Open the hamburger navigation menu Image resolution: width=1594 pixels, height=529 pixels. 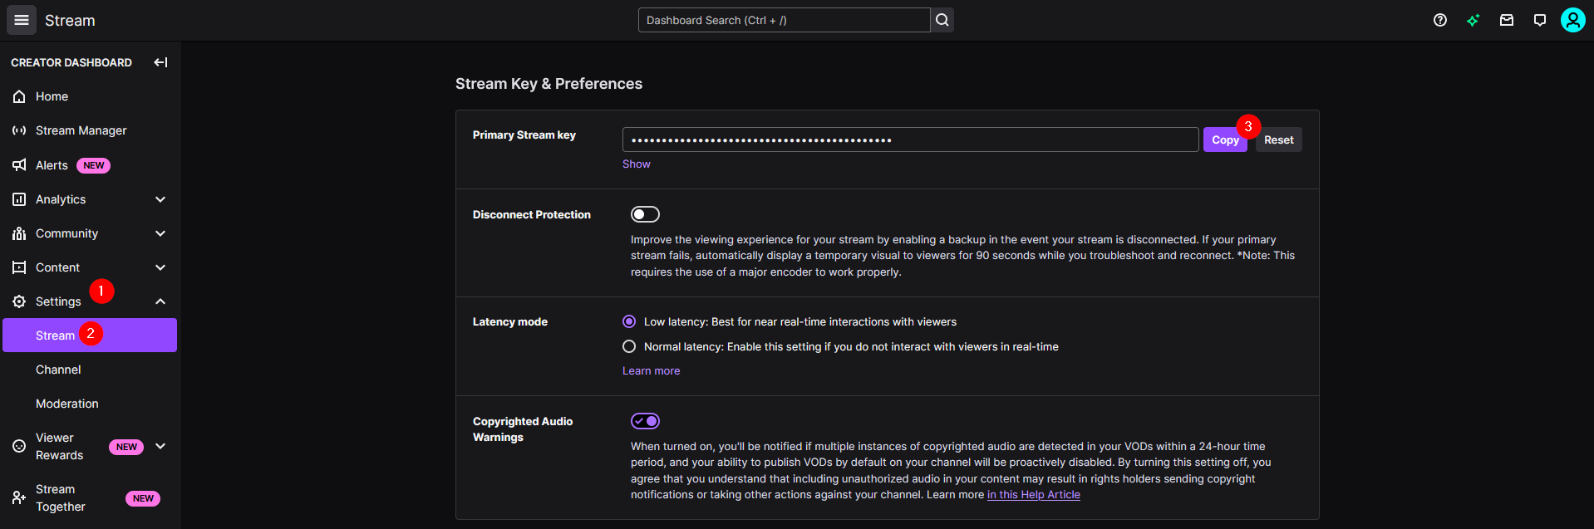pos(22,20)
